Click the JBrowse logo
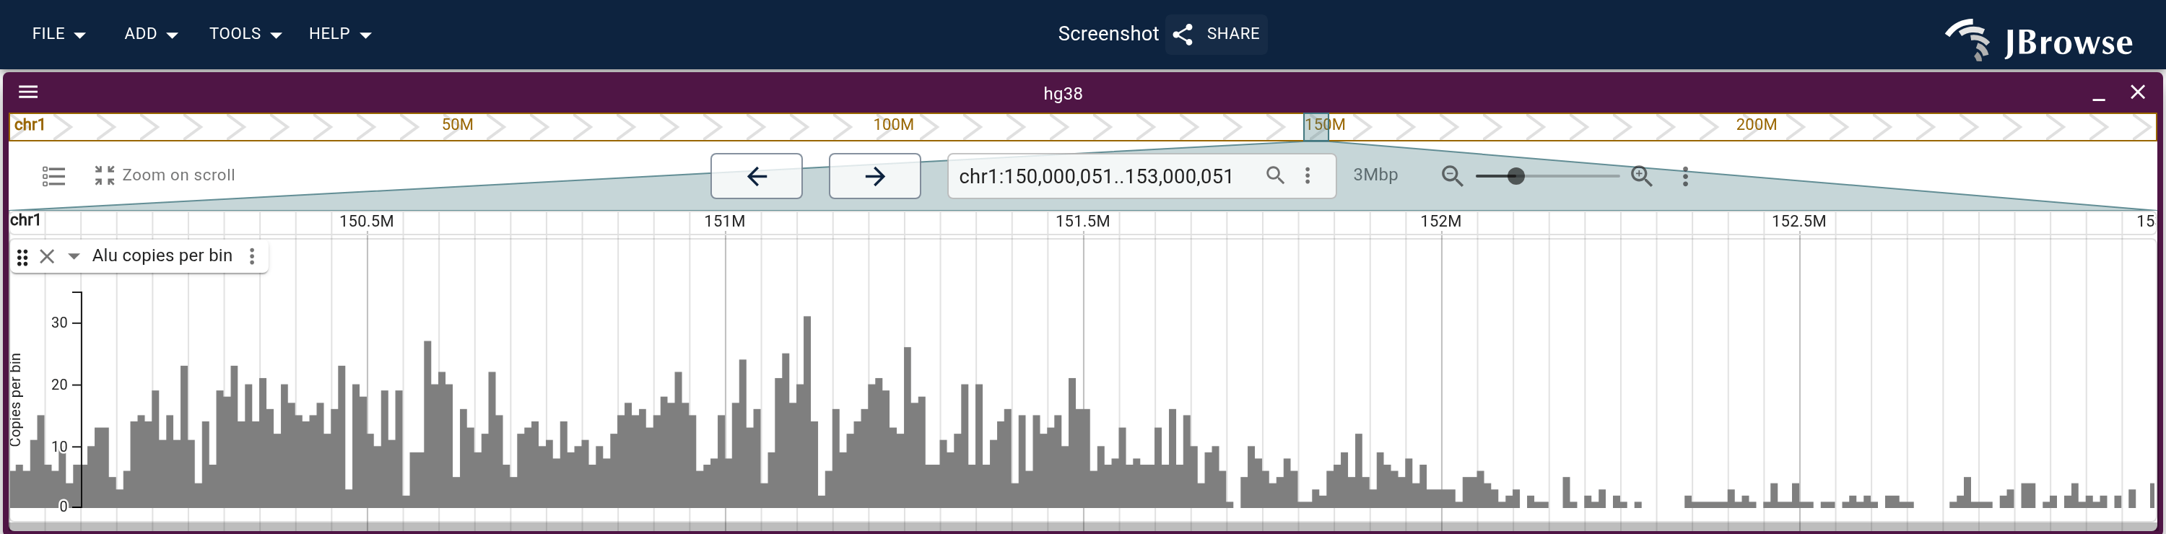The image size is (2166, 534). [2039, 40]
